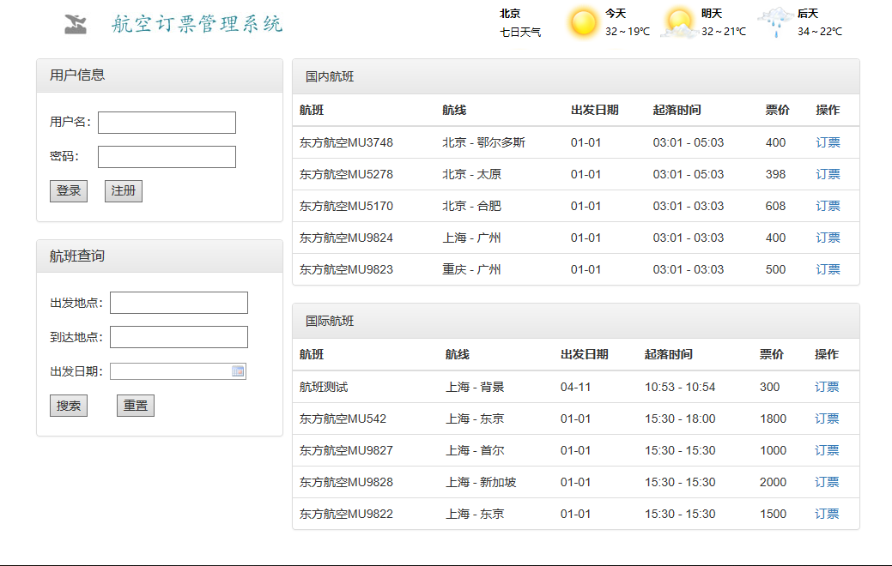Click the 搜索 button
Screen dimensions: 892x566
69,406
